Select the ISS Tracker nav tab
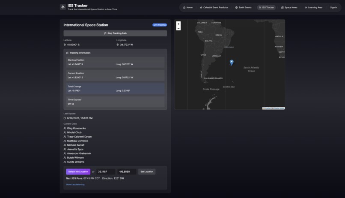 (x=266, y=7)
